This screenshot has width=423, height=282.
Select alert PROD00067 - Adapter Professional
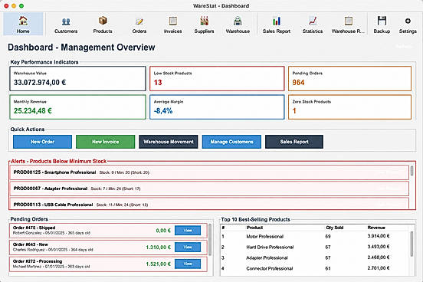(x=209, y=189)
